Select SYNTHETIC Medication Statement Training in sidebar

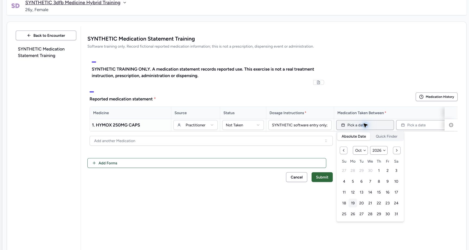tap(41, 52)
